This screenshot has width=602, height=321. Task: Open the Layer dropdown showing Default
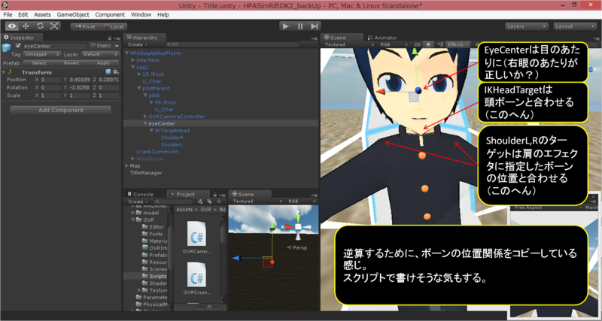coord(100,54)
